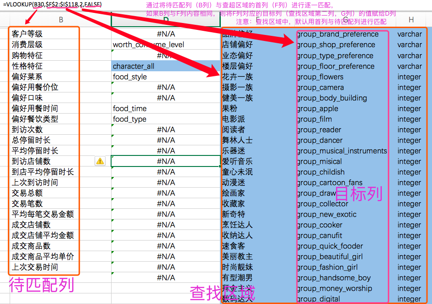Select the 果粉 cell
The height and width of the screenshot is (304, 432).
tap(258, 108)
